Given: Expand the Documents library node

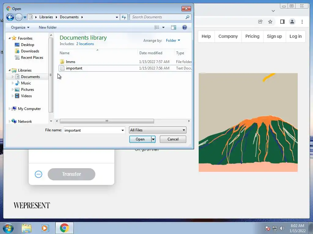Looking at the screenshot, I should coord(13,76).
